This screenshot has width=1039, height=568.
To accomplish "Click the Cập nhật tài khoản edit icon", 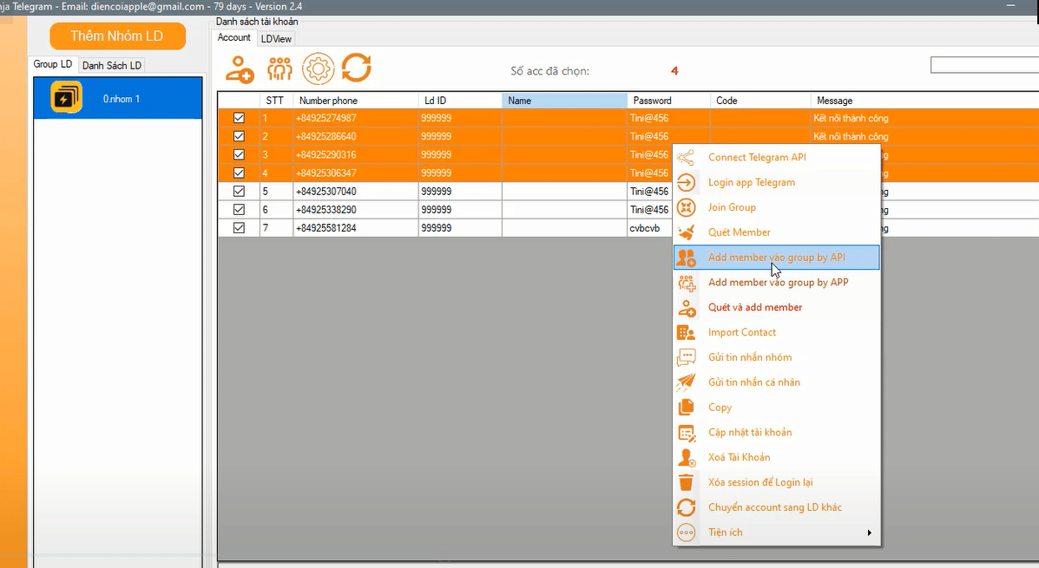I will [686, 433].
